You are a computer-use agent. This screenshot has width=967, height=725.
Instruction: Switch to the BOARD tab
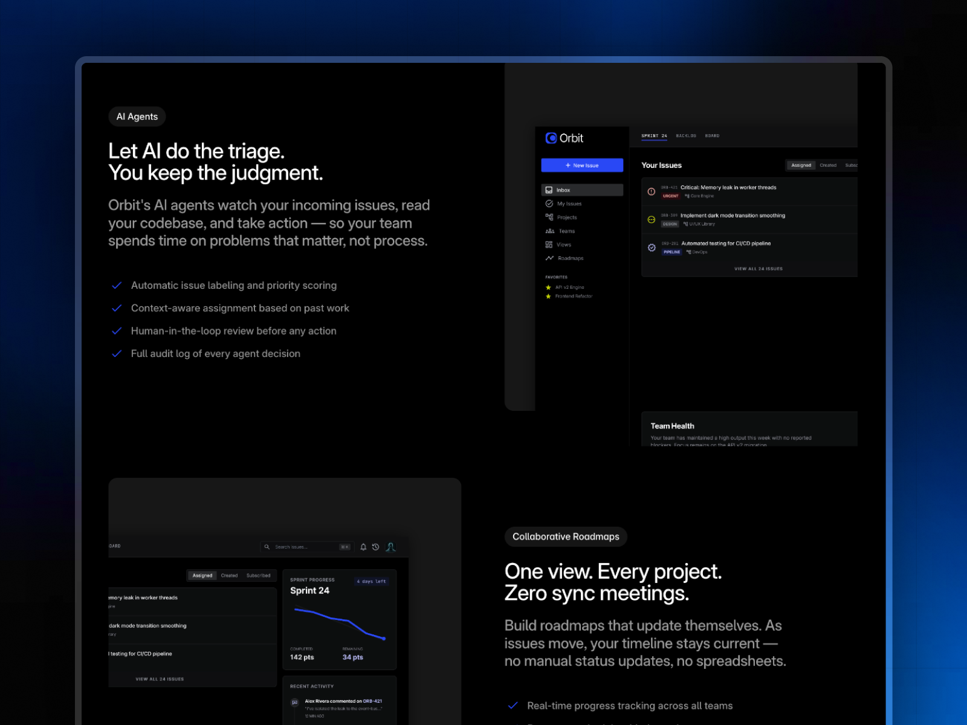(x=712, y=136)
